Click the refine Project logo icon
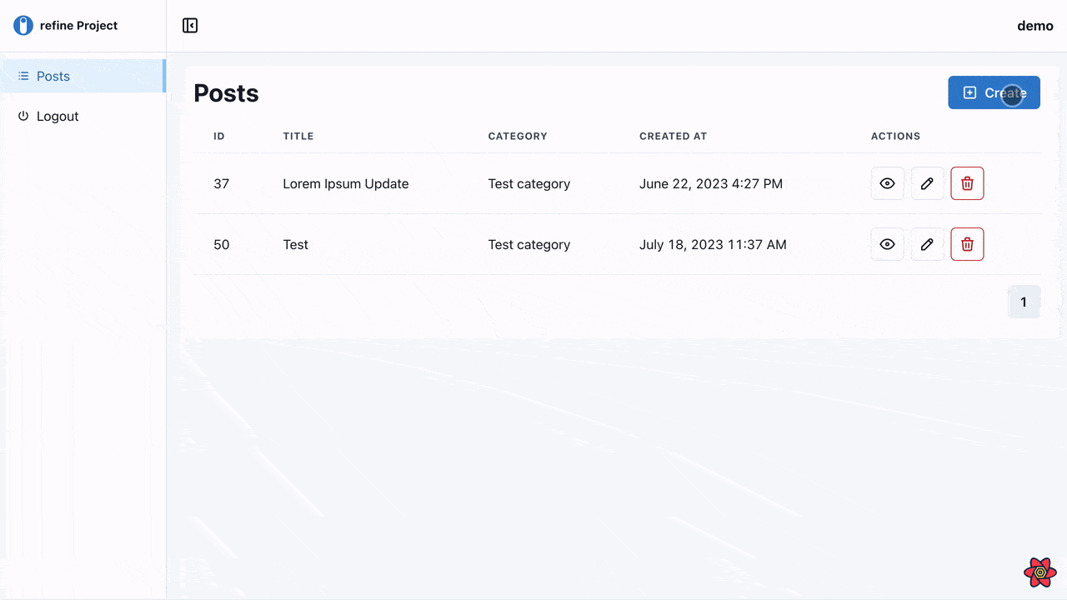1067x600 pixels. (23, 26)
